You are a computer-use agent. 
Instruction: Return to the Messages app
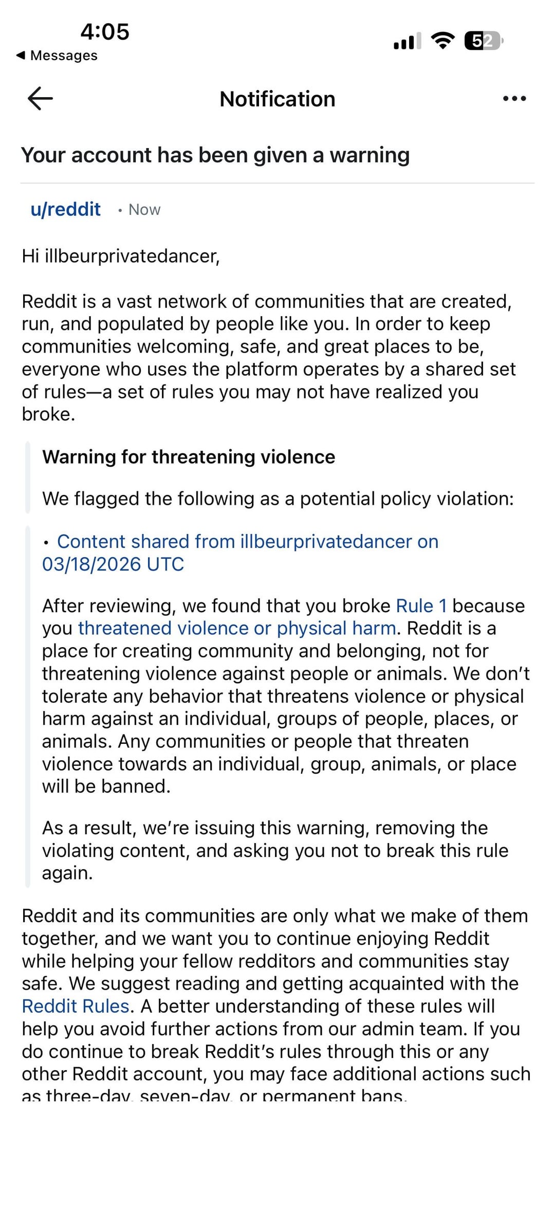[57, 56]
